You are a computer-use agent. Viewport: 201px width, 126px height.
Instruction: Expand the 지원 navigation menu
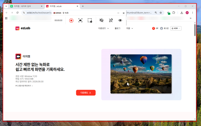pyautogui.click(x=129, y=28)
